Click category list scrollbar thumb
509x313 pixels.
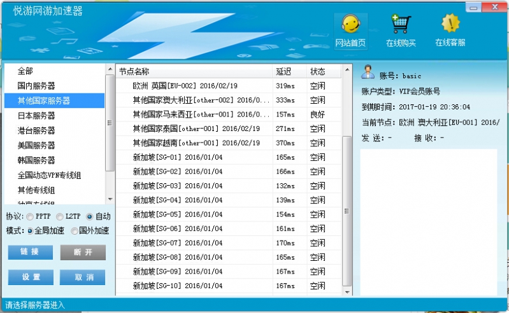tap(110, 123)
